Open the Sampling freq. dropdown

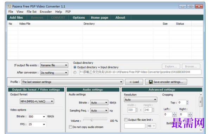coord(99,110)
